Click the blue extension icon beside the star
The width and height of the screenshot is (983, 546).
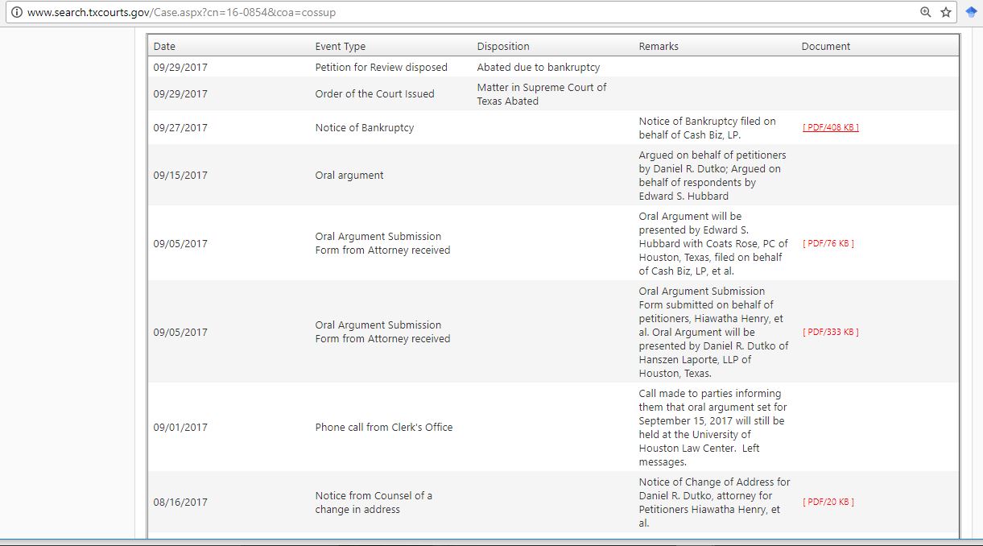click(x=971, y=12)
